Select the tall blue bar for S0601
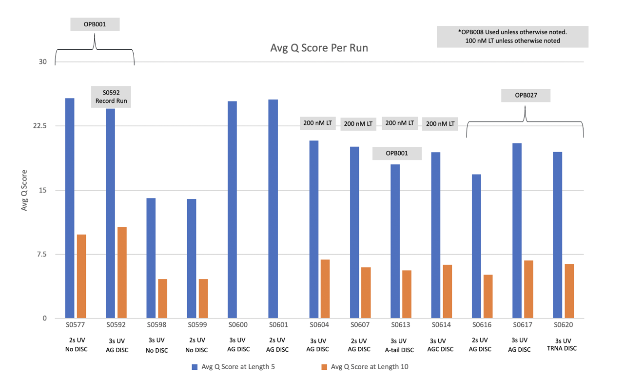This screenshot has height=379, width=624. click(x=273, y=209)
